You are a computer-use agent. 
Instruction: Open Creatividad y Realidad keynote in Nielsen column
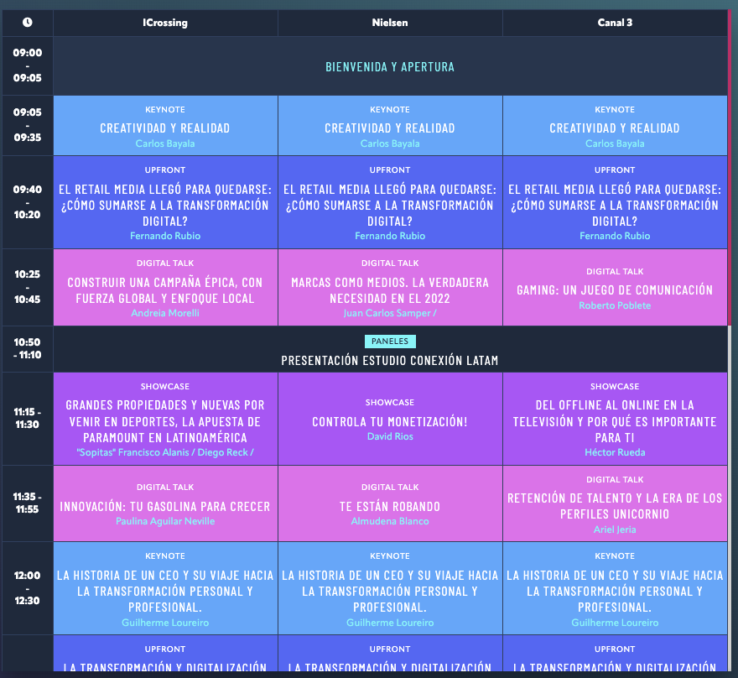pos(390,126)
